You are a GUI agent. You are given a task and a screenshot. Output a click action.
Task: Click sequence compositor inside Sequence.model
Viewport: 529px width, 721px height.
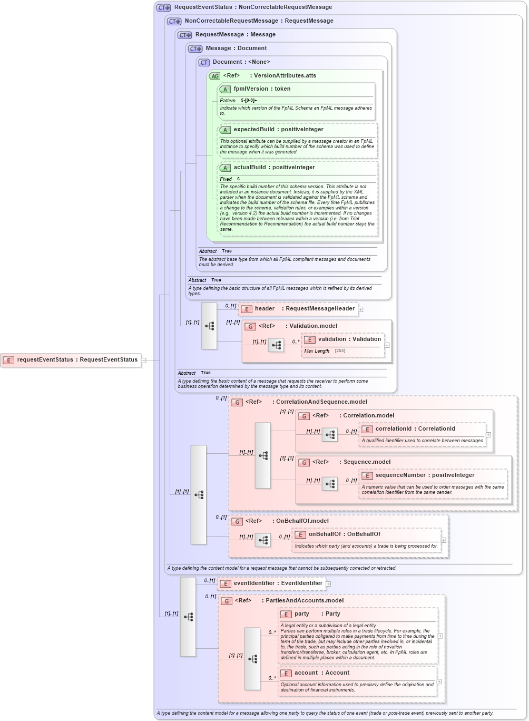click(x=330, y=484)
